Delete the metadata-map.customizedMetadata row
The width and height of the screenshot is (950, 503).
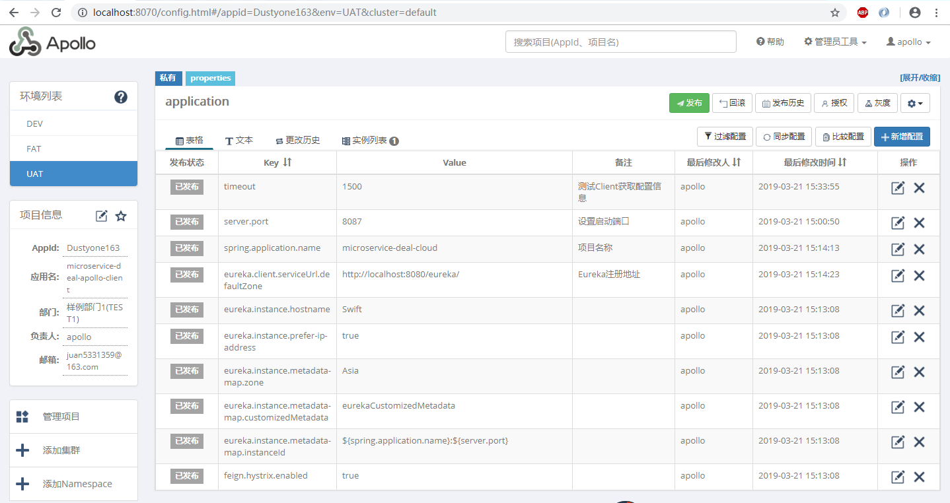coord(919,407)
